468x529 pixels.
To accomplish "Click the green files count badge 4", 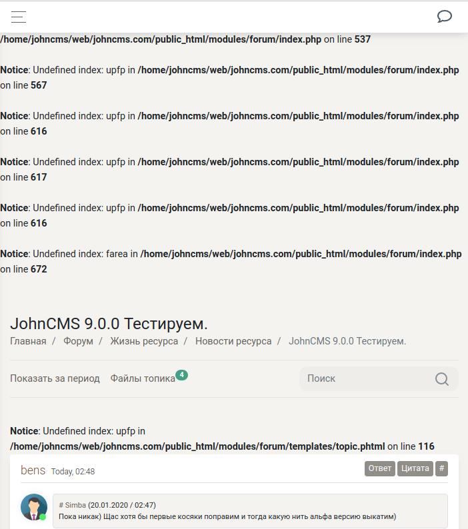I will tap(181, 375).
